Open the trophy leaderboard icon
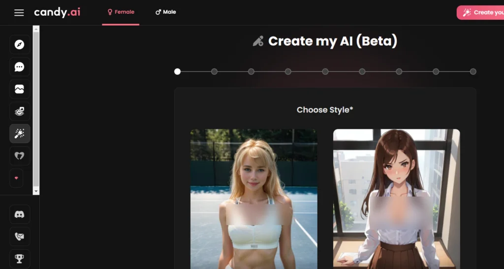Viewport: 504px width, 269px height. coord(20,259)
